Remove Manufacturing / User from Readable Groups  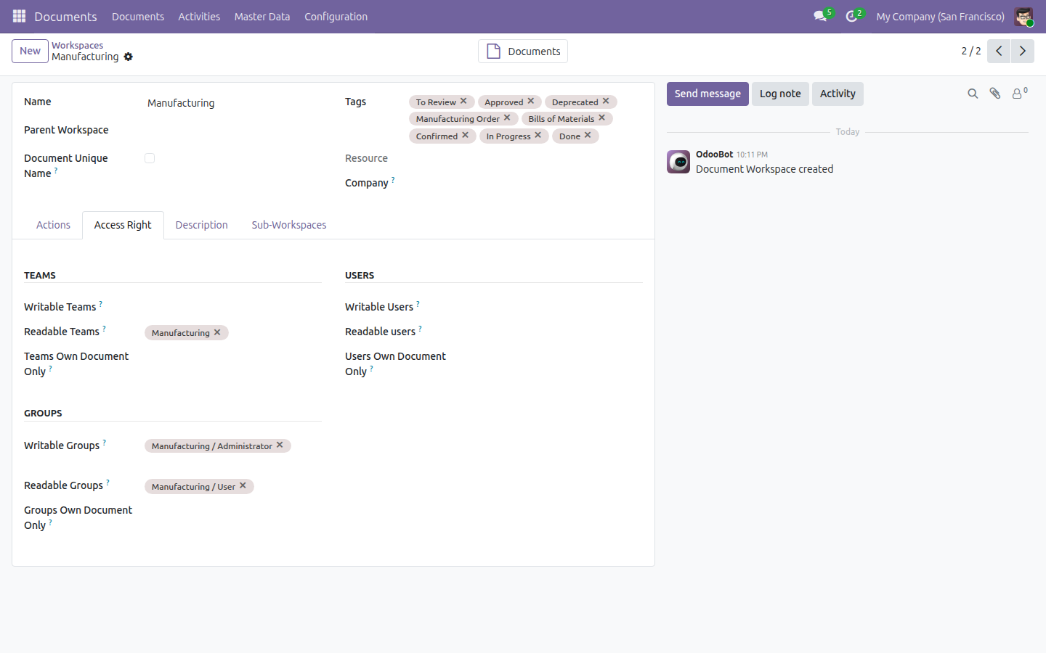coord(243,486)
